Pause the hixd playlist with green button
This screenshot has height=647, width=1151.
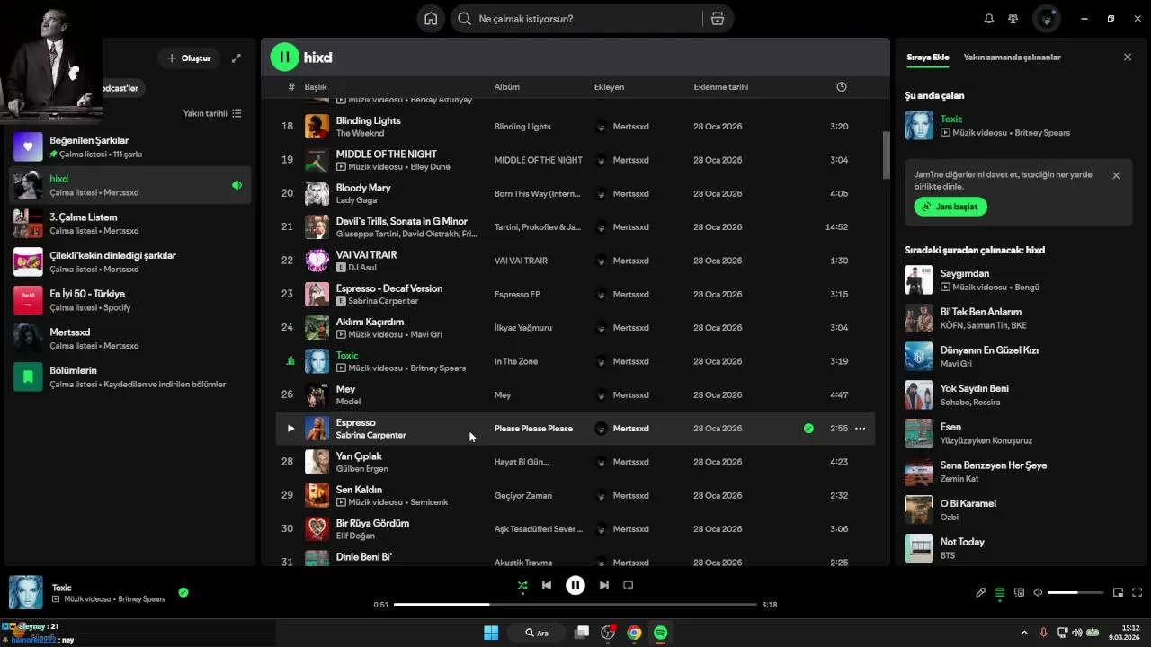pyautogui.click(x=284, y=58)
